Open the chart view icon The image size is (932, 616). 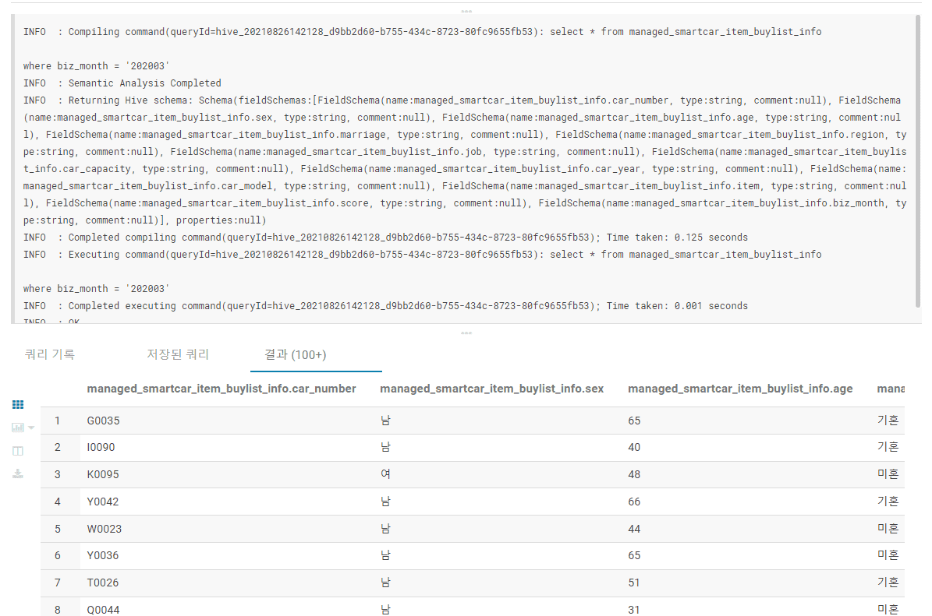point(17,428)
